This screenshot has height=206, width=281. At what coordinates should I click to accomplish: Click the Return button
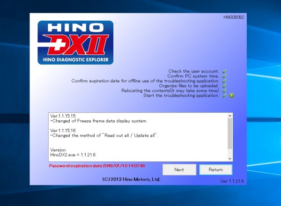pyautogui.click(x=215, y=169)
